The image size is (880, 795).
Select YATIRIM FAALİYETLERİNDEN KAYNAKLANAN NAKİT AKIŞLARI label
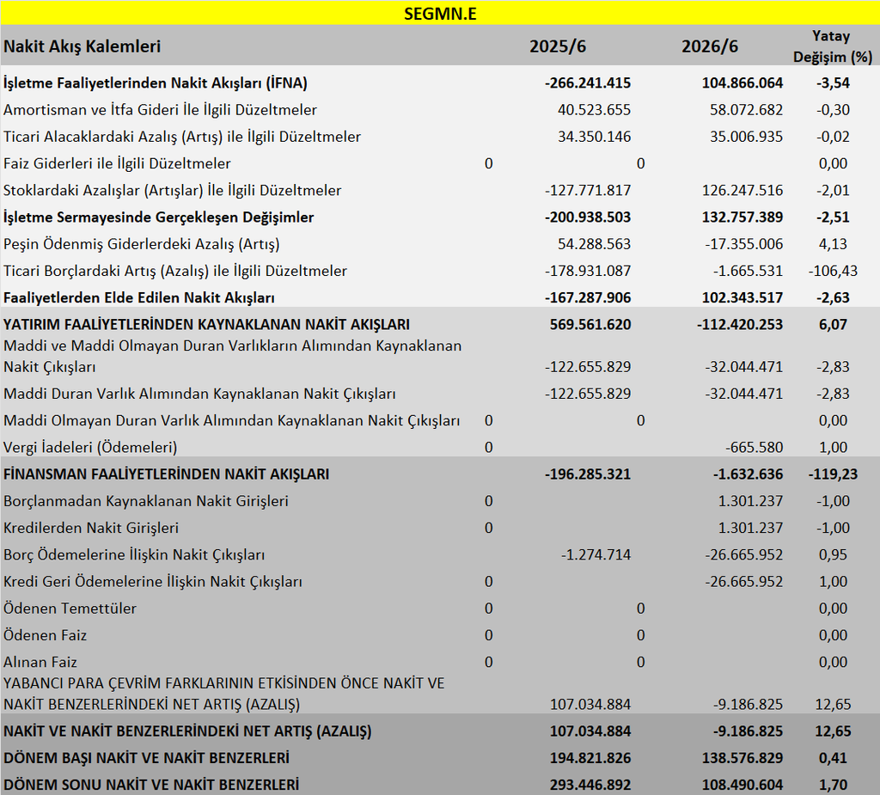206,325
